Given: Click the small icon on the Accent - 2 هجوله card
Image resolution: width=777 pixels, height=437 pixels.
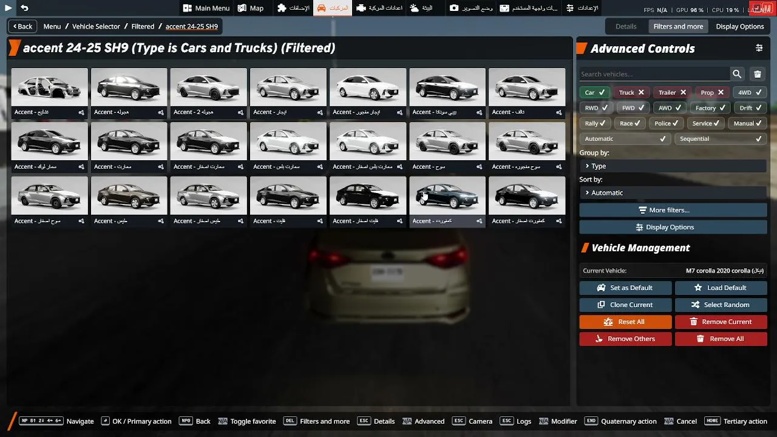Looking at the screenshot, I should pyautogui.click(x=240, y=112).
